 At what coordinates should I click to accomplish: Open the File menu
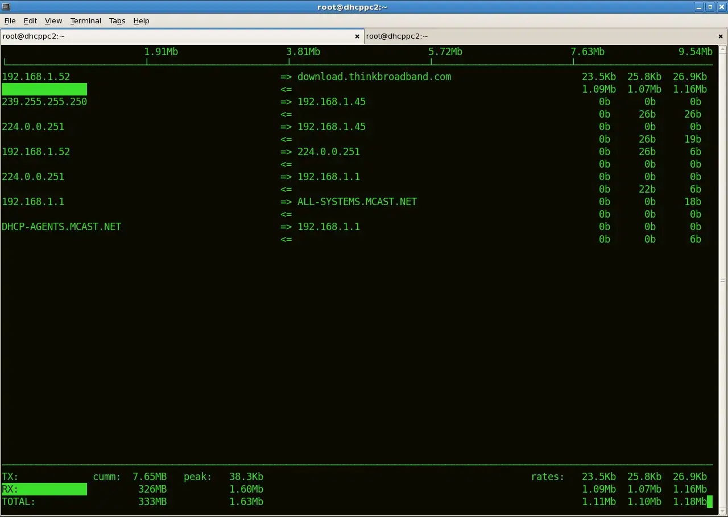[x=10, y=21]
